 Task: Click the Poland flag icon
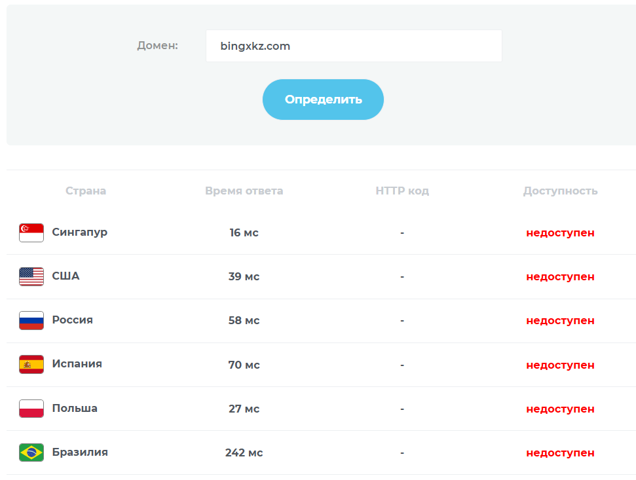31,409
